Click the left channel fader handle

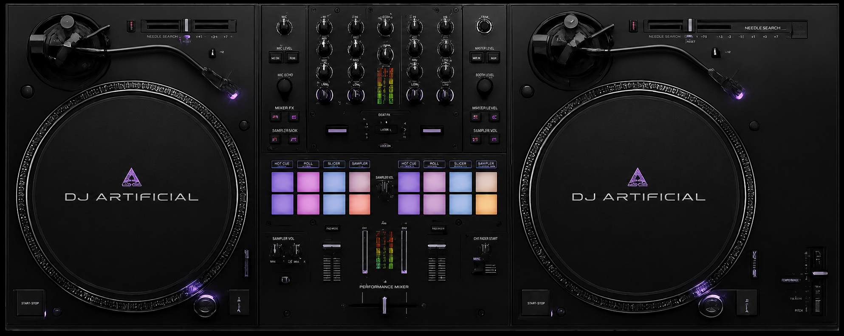pyautogui.click(x=331, y=246)
